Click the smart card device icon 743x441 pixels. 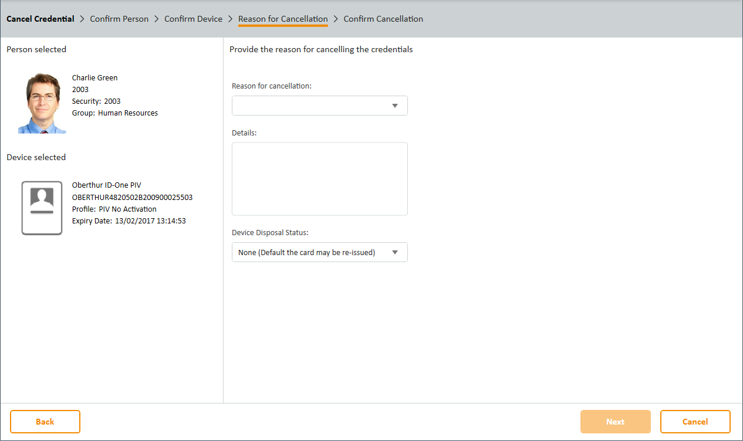pos(42,208)
